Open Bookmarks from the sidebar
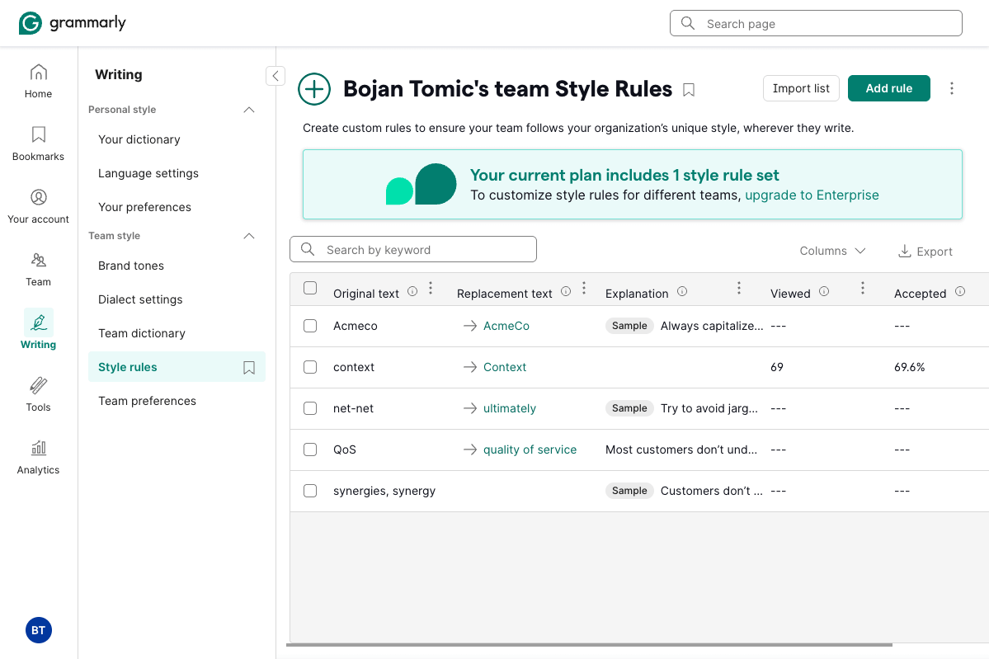The width and height of the screenshot is (989, 659). 38,143
